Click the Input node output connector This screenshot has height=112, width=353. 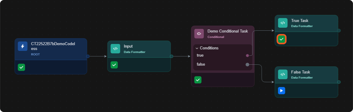[x=172, y=56]
